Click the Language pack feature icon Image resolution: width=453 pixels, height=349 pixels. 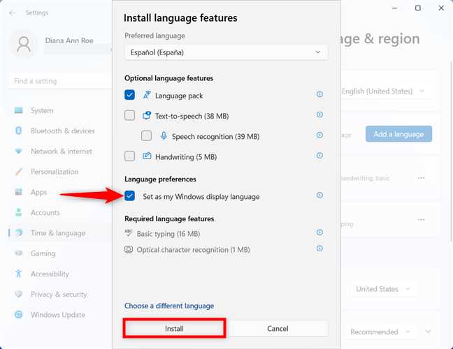147,95
